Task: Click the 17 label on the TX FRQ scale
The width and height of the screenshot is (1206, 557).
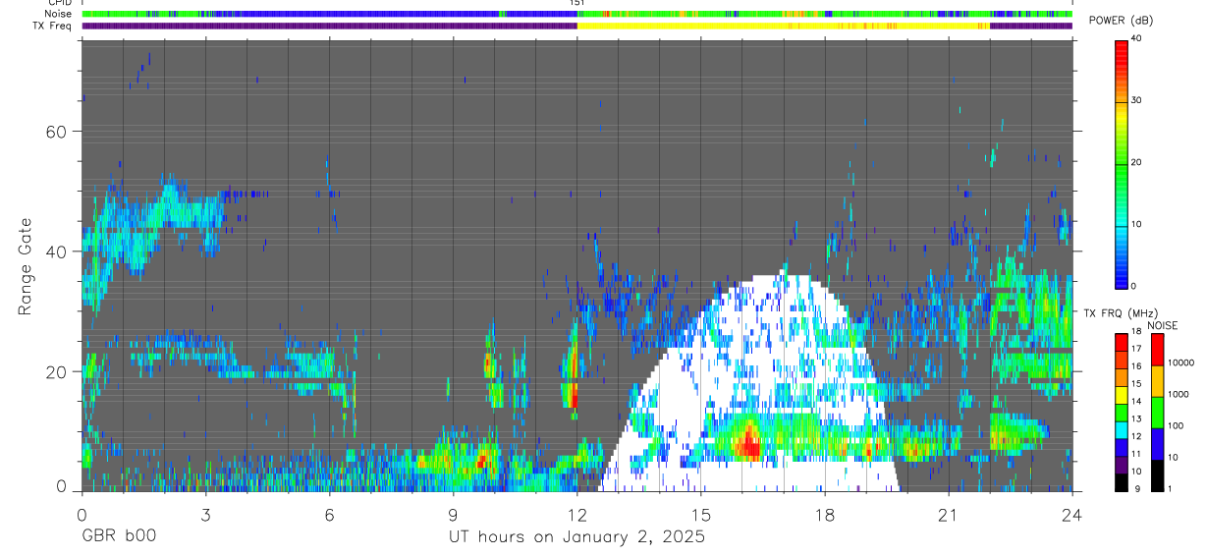Action: [x=1136, y=349]
